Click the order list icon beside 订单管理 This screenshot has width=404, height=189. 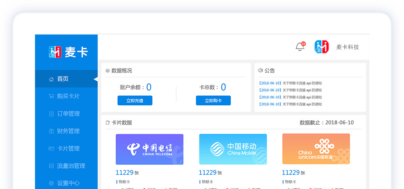pyautogui.click(x=51, y=114)
